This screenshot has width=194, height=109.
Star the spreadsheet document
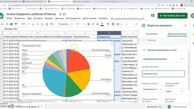[x=60, y=14]
